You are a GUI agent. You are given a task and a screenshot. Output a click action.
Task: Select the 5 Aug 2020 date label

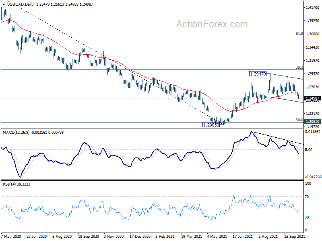coord(62,237)
